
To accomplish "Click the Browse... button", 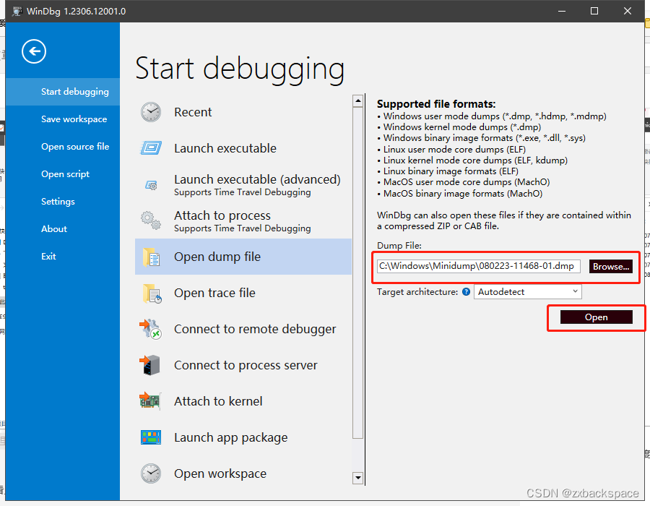I will click(x=610, y=267).
